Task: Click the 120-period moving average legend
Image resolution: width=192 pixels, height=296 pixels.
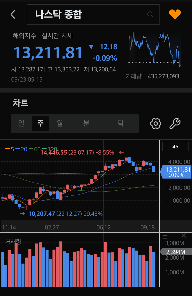Action: coord(50,149)
